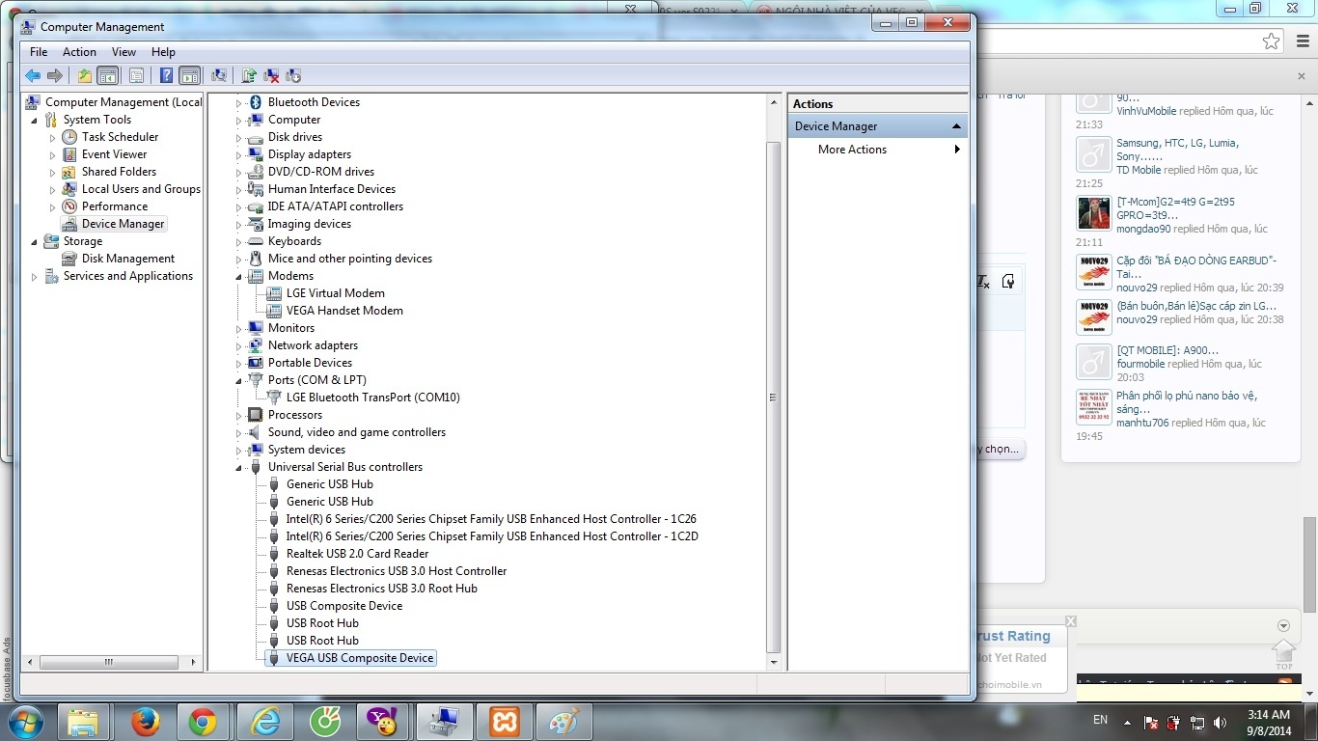The width and height of the screenshot is (1318, 741).
Task: Click the volume icon in system tray
Action: (x=1221, y=723)
